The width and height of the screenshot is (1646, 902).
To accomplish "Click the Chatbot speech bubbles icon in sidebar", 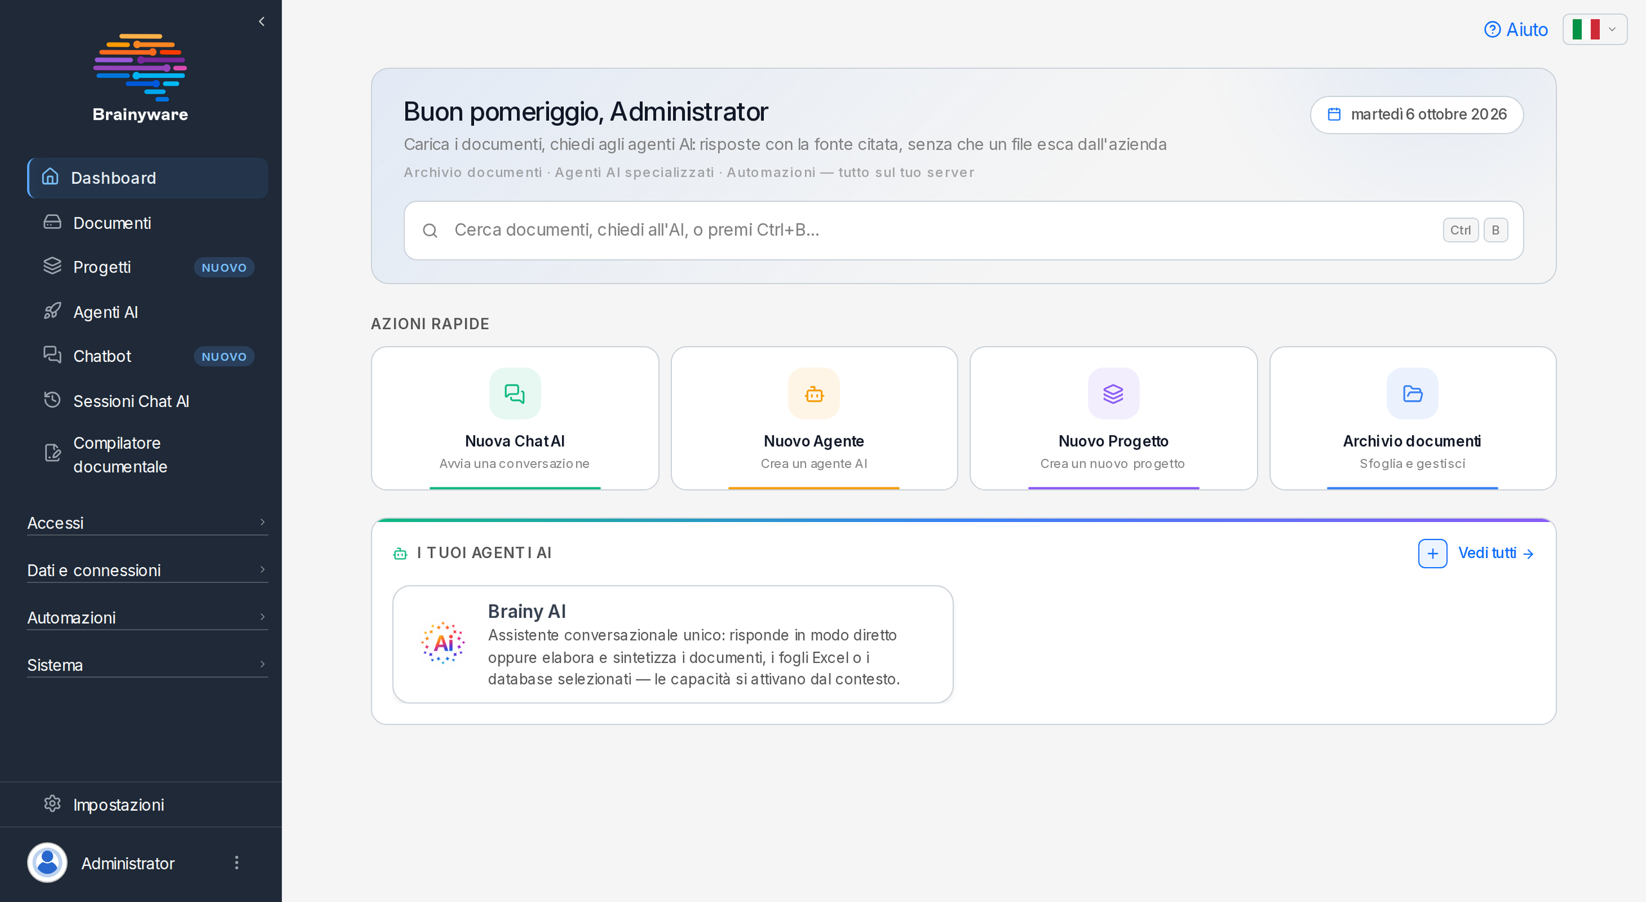I will (52, 355).
